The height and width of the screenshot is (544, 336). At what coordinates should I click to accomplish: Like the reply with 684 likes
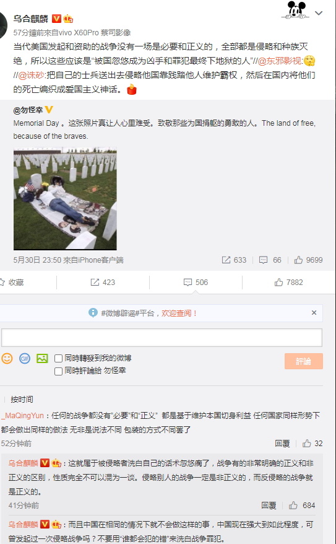(x=302, y=505)
